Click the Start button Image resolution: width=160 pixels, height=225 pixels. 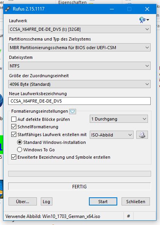click(103, 202)
